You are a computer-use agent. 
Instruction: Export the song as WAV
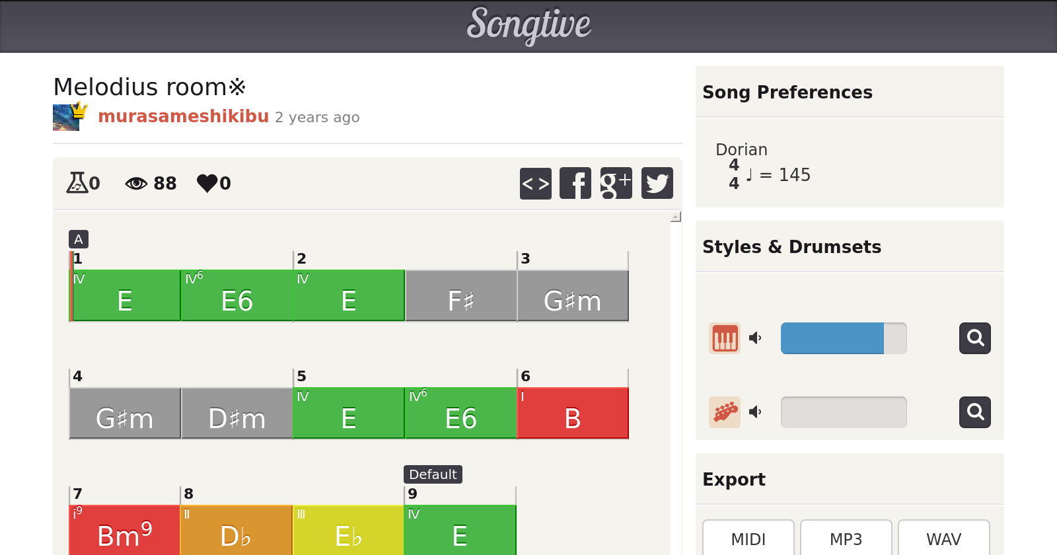pos(943,539)
